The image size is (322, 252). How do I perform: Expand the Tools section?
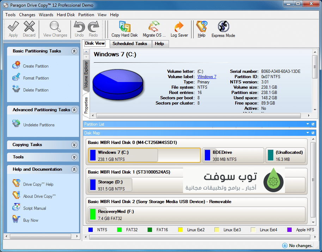pos(74,157)
